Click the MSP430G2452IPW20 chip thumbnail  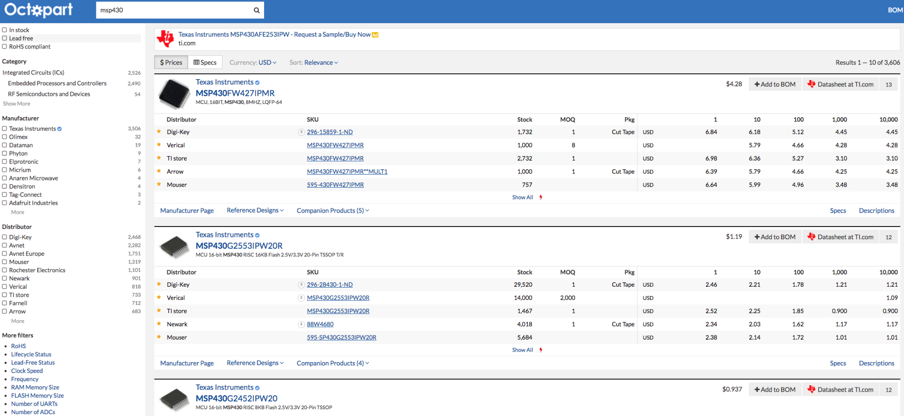[x=174, y=399]
